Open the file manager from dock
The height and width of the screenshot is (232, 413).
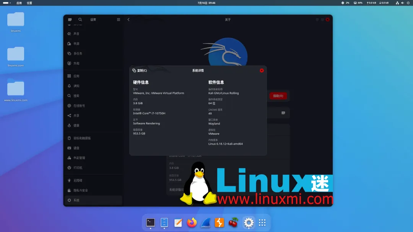click(x=164, y=222)
